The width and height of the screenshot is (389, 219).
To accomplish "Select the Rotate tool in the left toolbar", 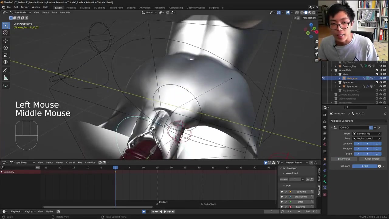I will (5, 48).
